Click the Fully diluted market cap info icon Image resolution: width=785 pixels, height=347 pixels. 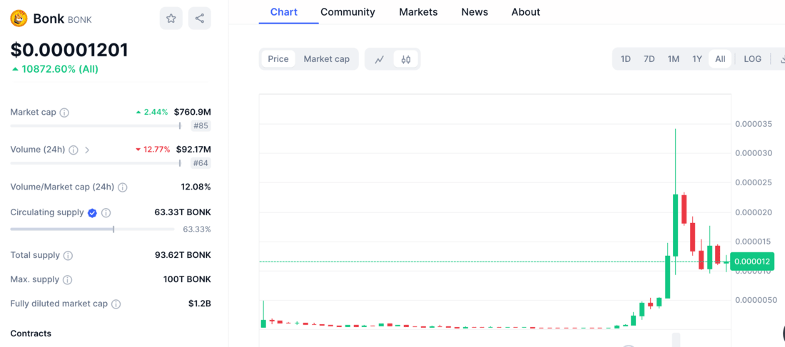coord(116,304)
